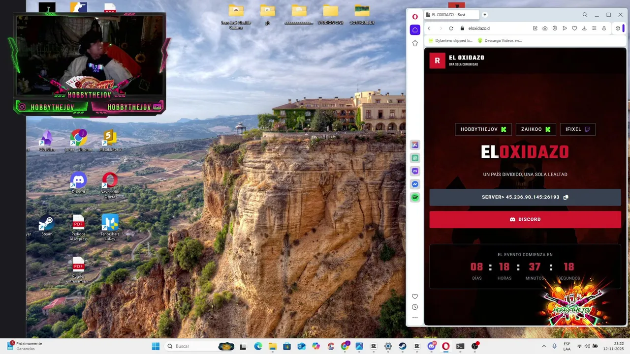Image resolution: width=630 pixels, height=354 pixels.
Task: Open Navegador Opera desktop shortcut
Action: [110, 185]
